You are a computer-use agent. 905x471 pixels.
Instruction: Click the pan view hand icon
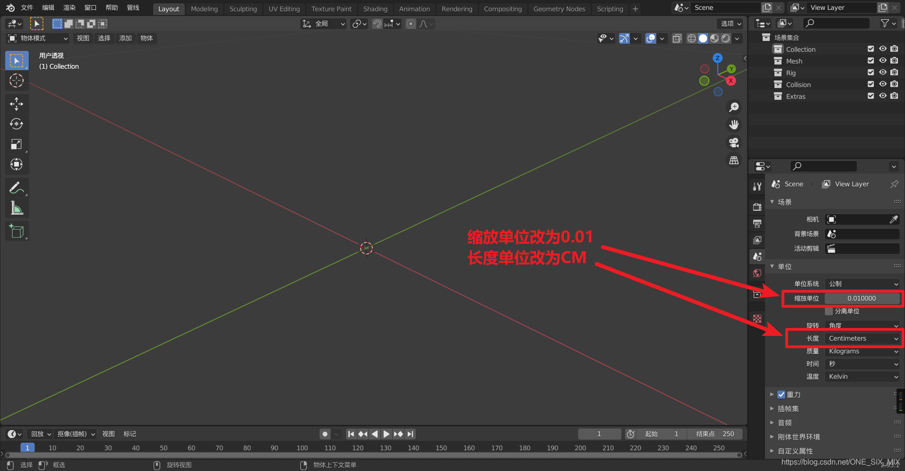click(x=734, y=125)
